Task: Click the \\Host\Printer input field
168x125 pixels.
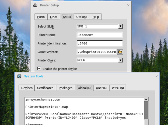Action: [x=97, y=52]
